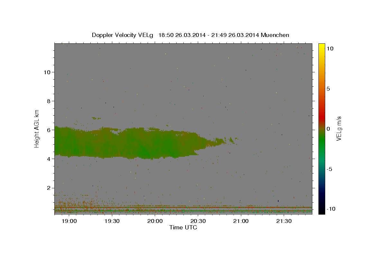The width and height of the screenshot is (386, 257).
Task: Click the 21:00 time tick label
Action: [x=241, y=221]
